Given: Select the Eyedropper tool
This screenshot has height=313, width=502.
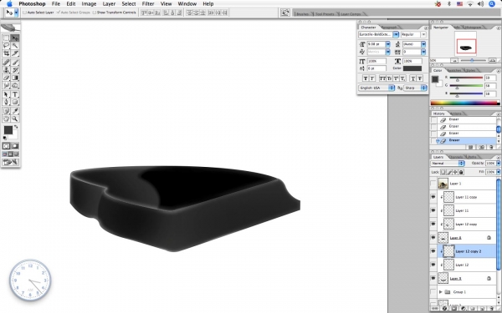Looking at the screenshot, I should point(15,111).
